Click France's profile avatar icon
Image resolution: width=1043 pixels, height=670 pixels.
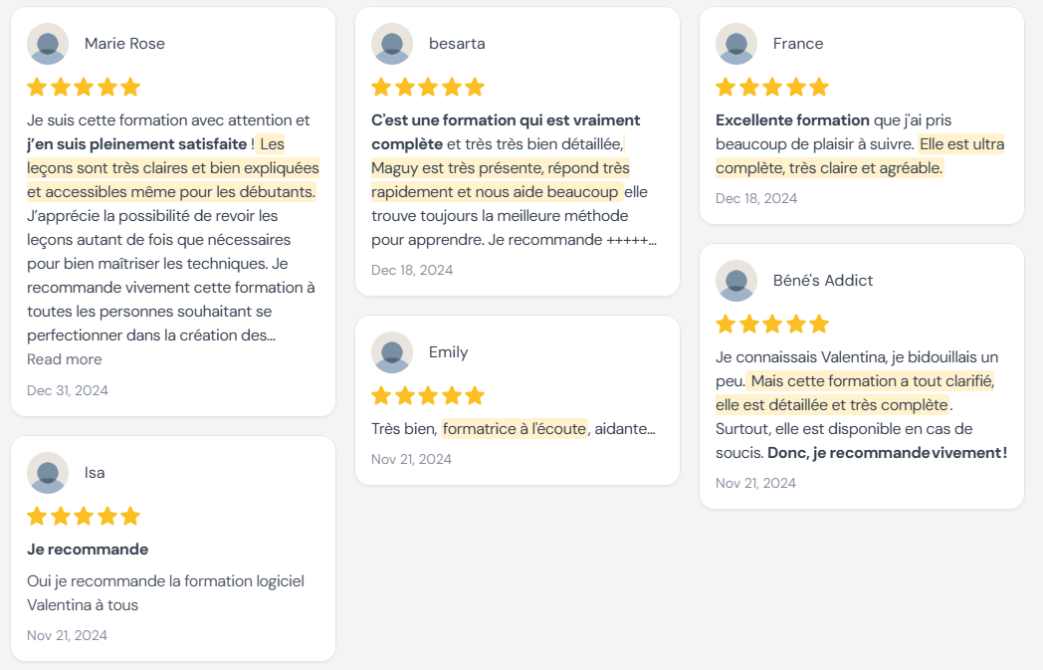click(x=736, y=44)
